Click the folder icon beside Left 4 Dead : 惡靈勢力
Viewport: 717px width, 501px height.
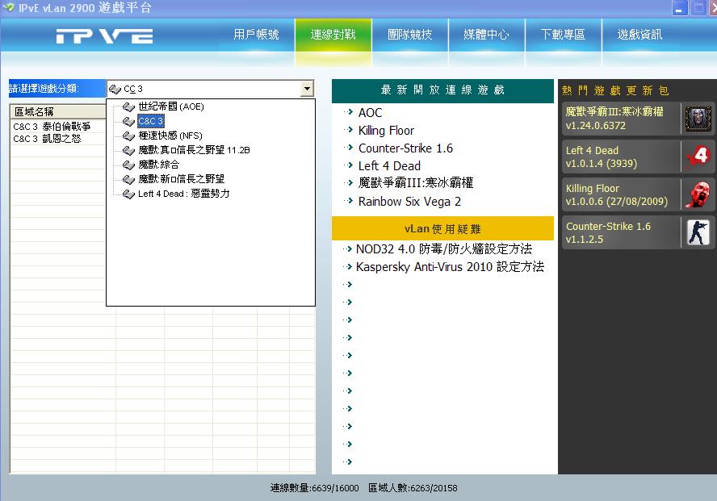128,194
